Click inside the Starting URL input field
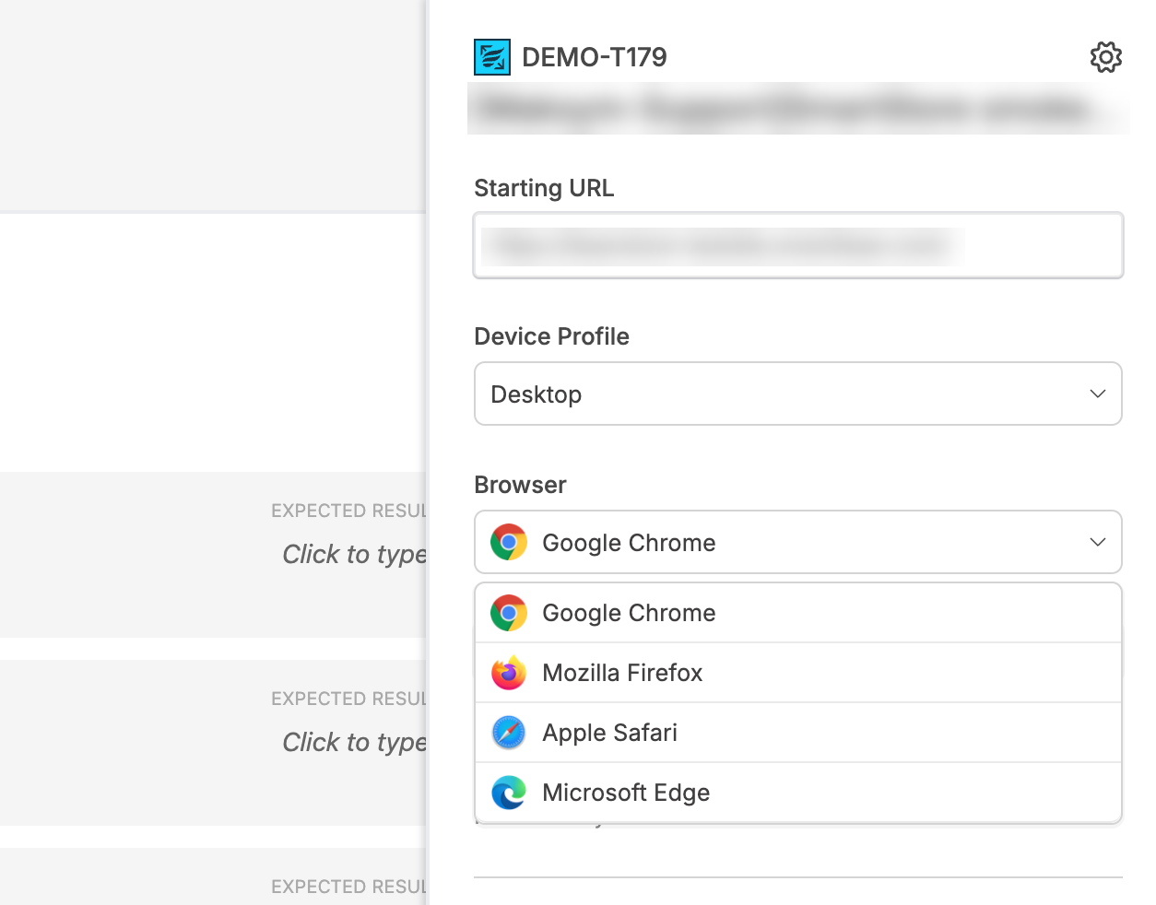Image resolution: width=1156 pixels, height=905 pixels. click(797, 245)
